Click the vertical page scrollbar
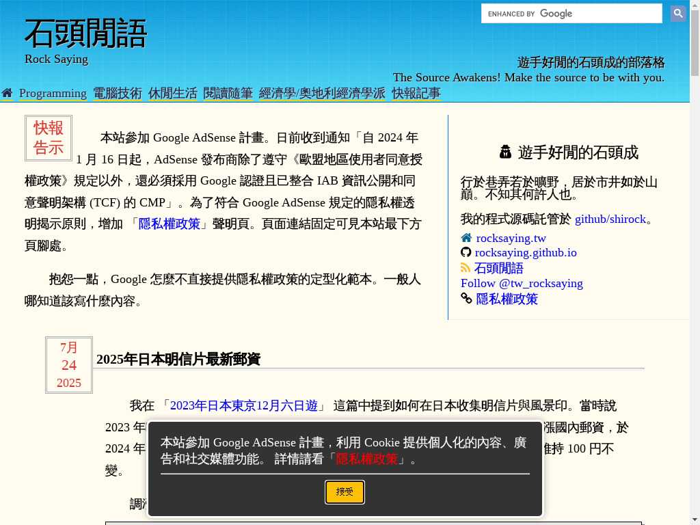 (x=695, y=273)
